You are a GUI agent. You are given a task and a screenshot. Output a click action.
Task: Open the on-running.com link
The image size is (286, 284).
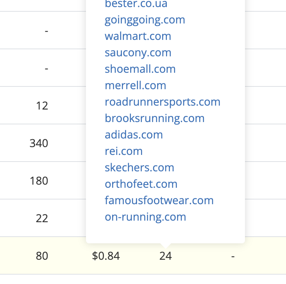click(x=145, y=217)
